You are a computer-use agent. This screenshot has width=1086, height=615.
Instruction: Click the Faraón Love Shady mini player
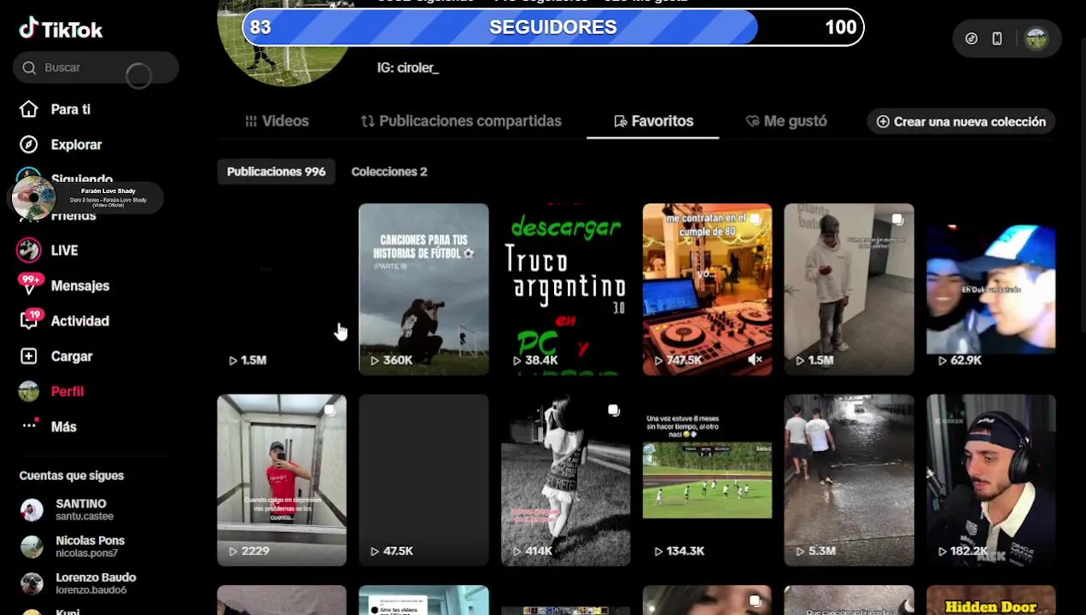click(x=85, y=197)
